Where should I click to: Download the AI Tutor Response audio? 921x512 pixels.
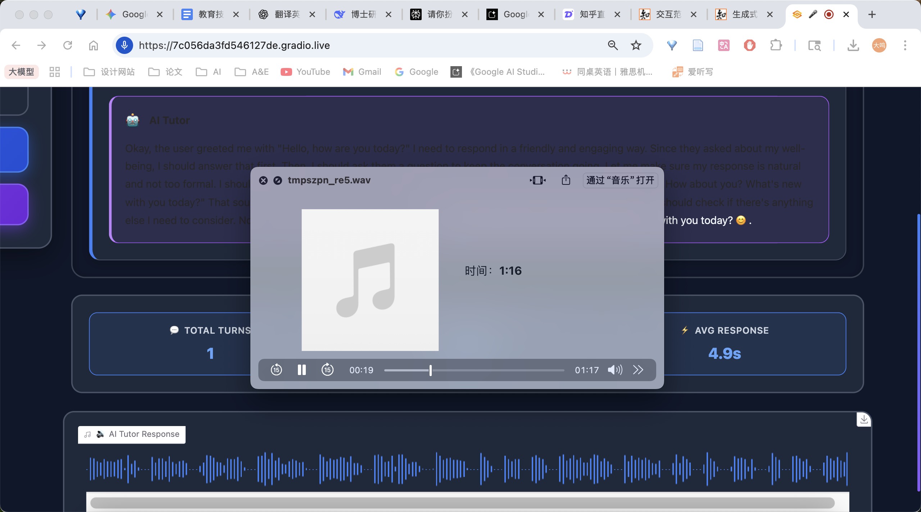(864, 419)
